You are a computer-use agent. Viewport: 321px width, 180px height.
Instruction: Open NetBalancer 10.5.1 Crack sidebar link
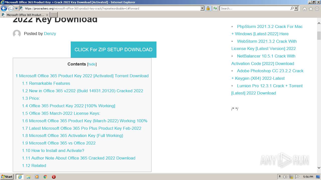coord(263,60)
